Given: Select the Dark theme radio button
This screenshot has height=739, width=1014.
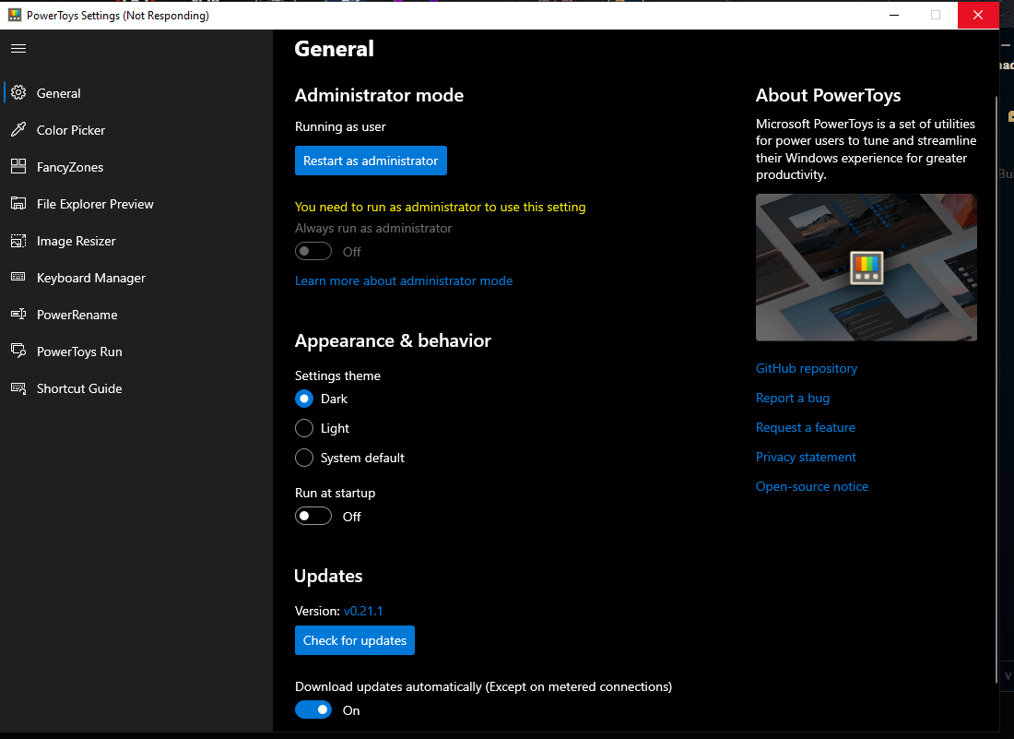Looking at the screenshot, I should (x=304, y=399).
